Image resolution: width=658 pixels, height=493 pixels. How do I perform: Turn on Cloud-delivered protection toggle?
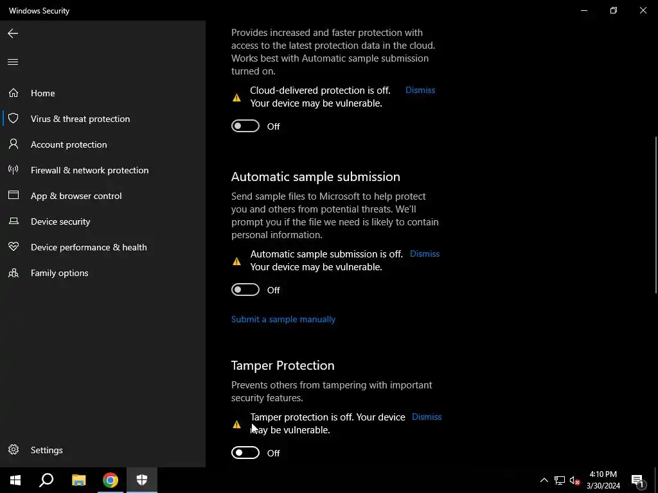click(x=245, y=126)
